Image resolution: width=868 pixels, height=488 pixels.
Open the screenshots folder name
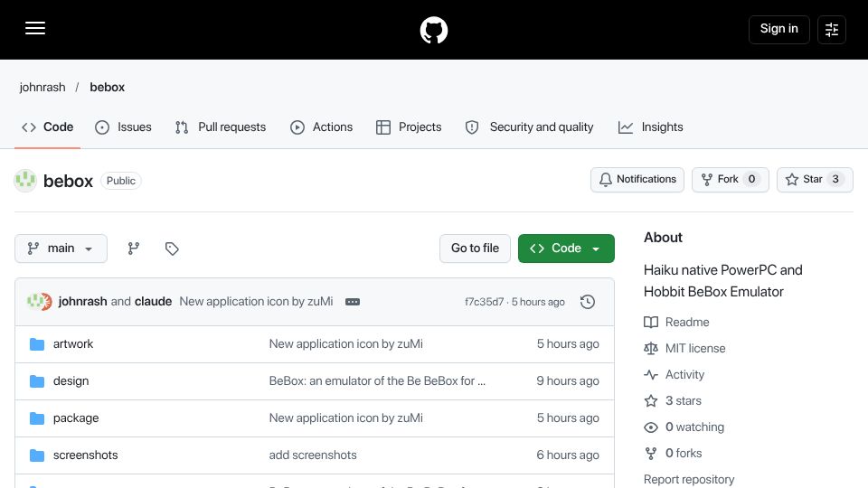(x=85, y=455)
